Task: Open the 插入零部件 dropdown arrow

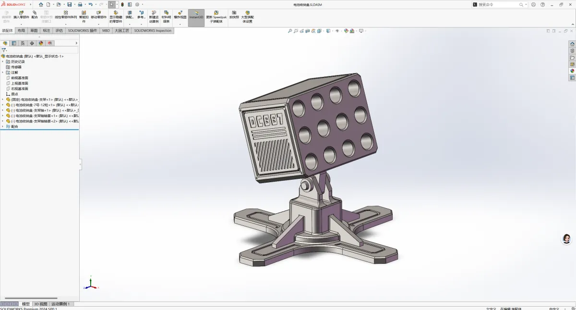Action: (x=21, y=24)
